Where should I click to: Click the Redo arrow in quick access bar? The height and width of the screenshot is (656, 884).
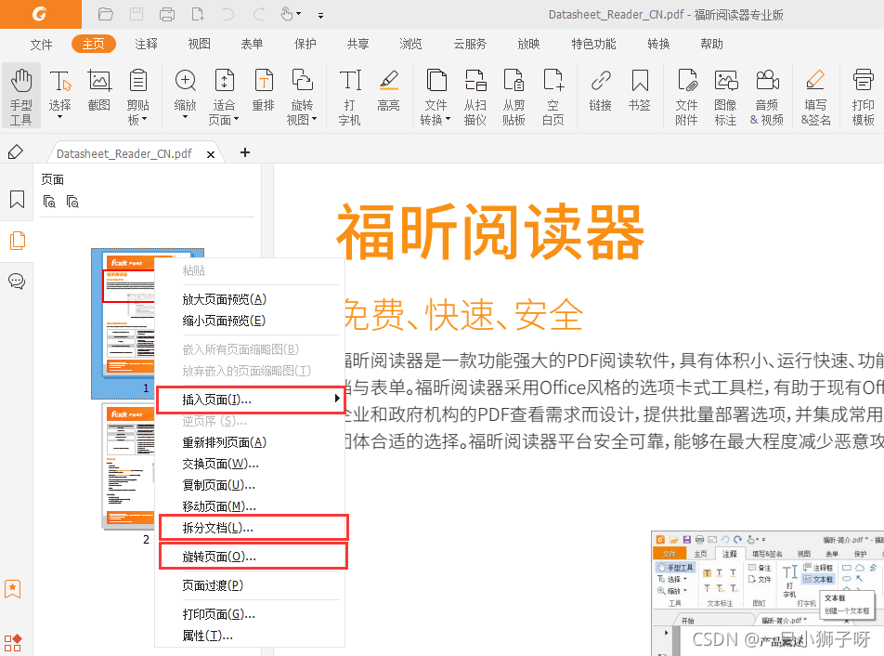click(259, 14)
